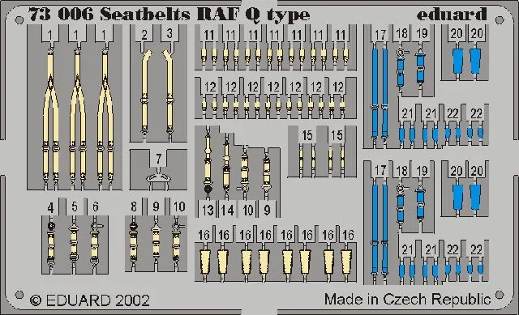Click the upper part 19 label
Viewport: 519px width, 315px height.
tap(422, 34)
